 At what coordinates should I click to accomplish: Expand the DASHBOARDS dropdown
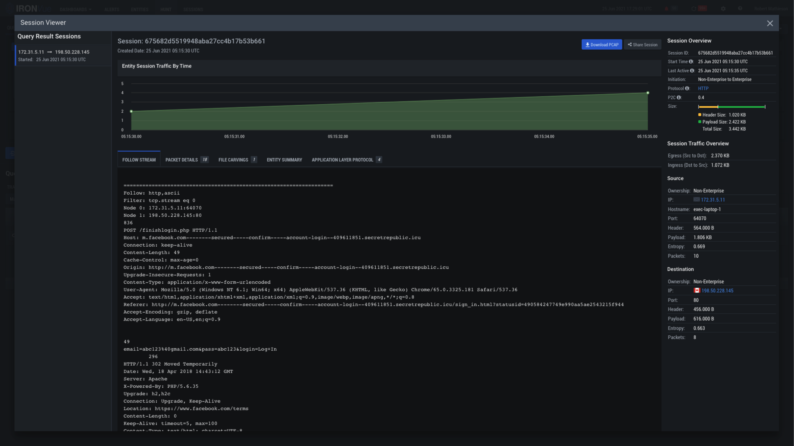[75, 9]
